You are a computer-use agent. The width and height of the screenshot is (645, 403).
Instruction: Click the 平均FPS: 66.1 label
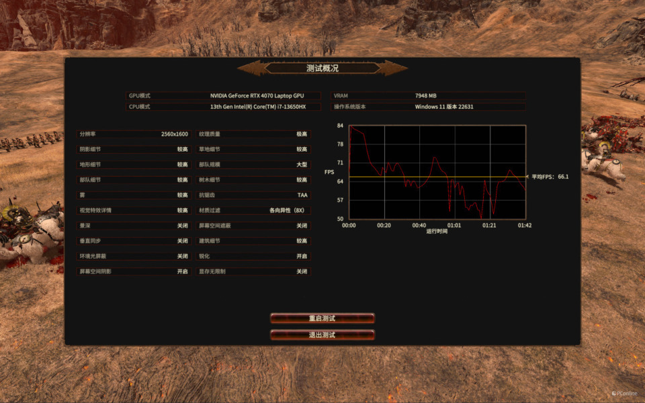pyautogui.click(x=550, y=177)
